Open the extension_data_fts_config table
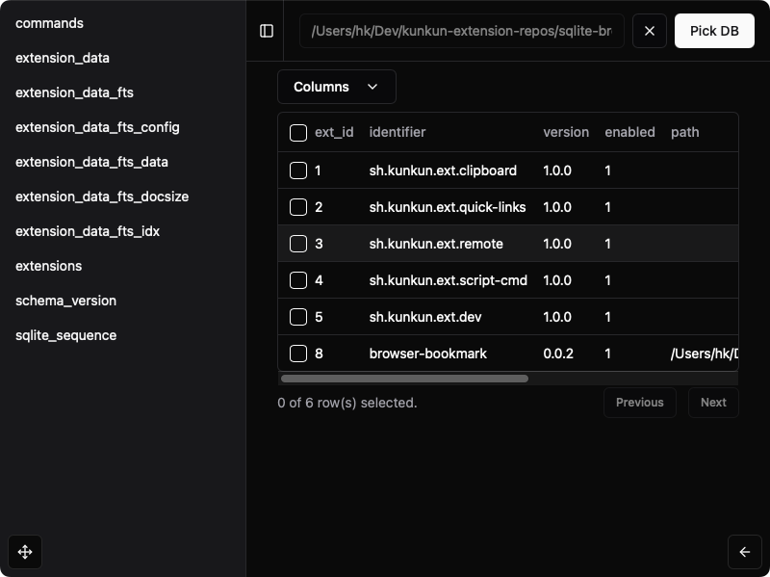 click(x=97, y=127)
